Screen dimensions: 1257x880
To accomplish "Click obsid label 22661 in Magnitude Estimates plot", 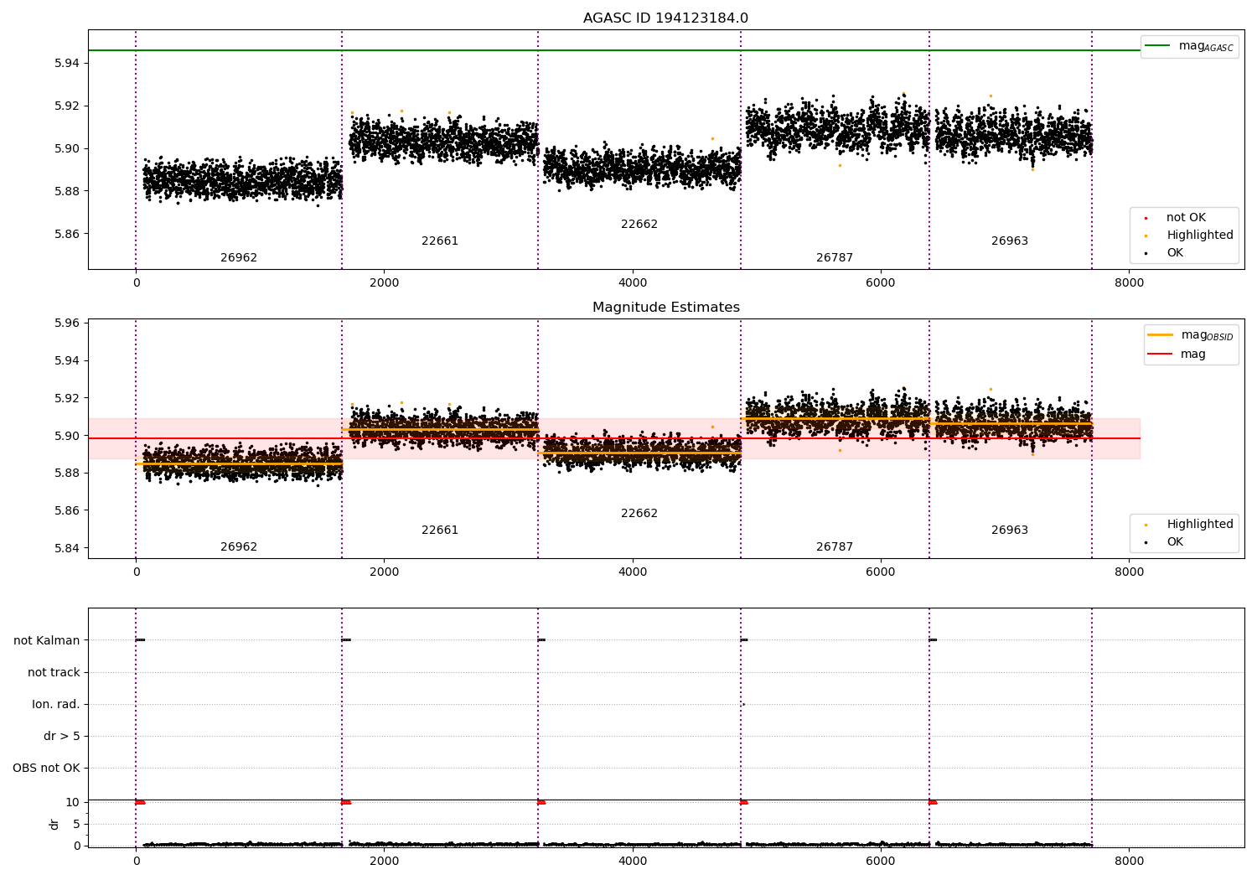I will [440, 531].
